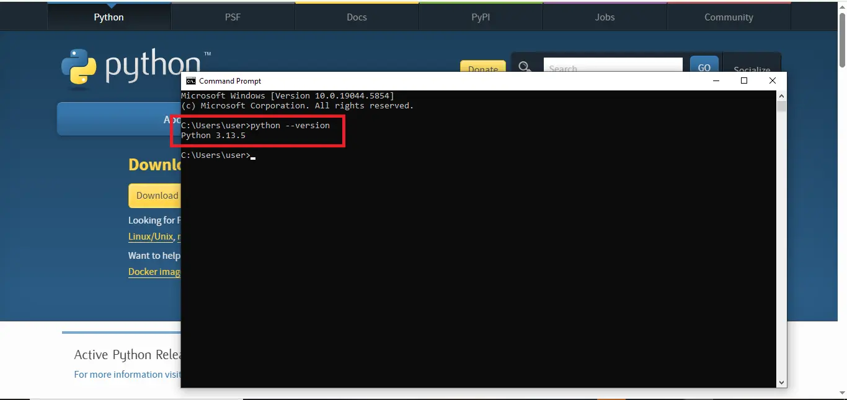Click the last 'C:\Users\user>' prompt line
This screenshot has width=847, height=400.
coord(216,155)
